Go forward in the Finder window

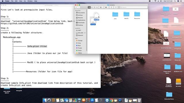coord(79,7)
